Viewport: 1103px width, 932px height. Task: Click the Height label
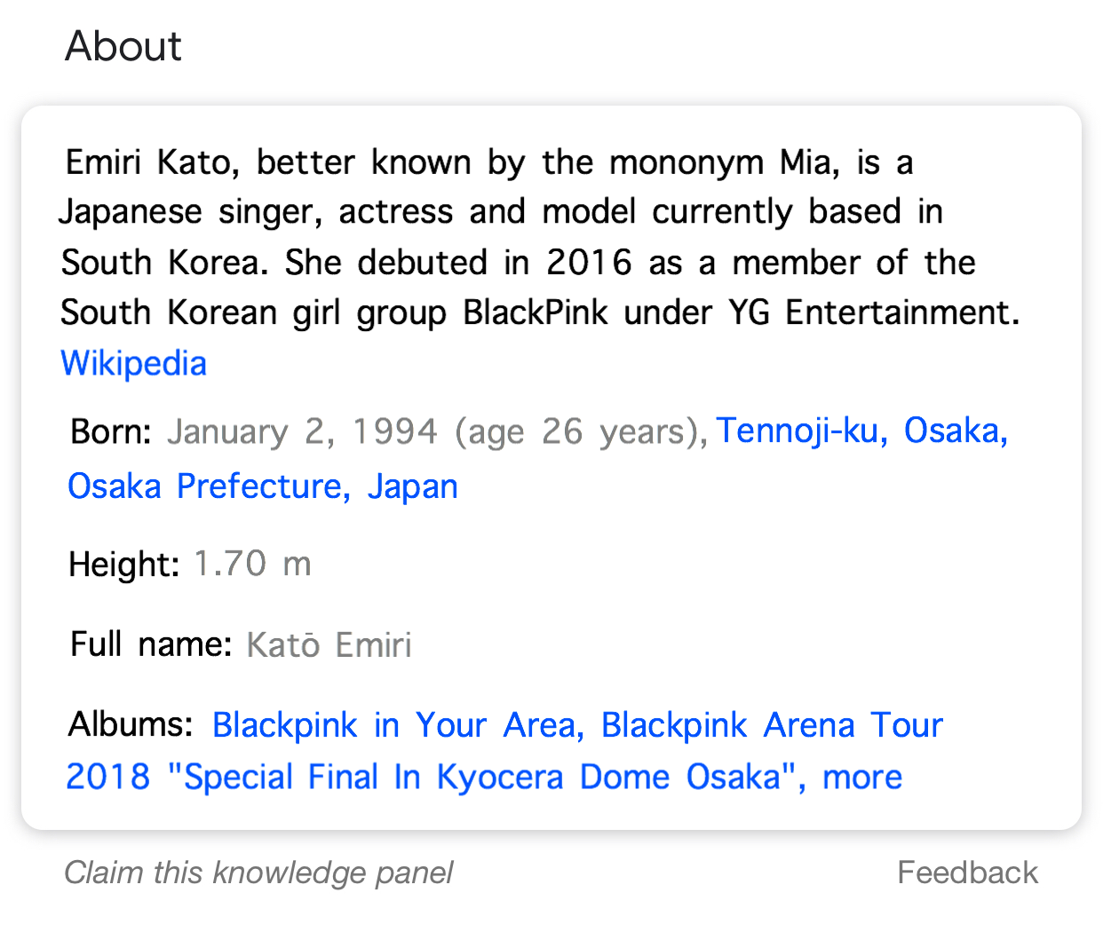click(124, 564)
